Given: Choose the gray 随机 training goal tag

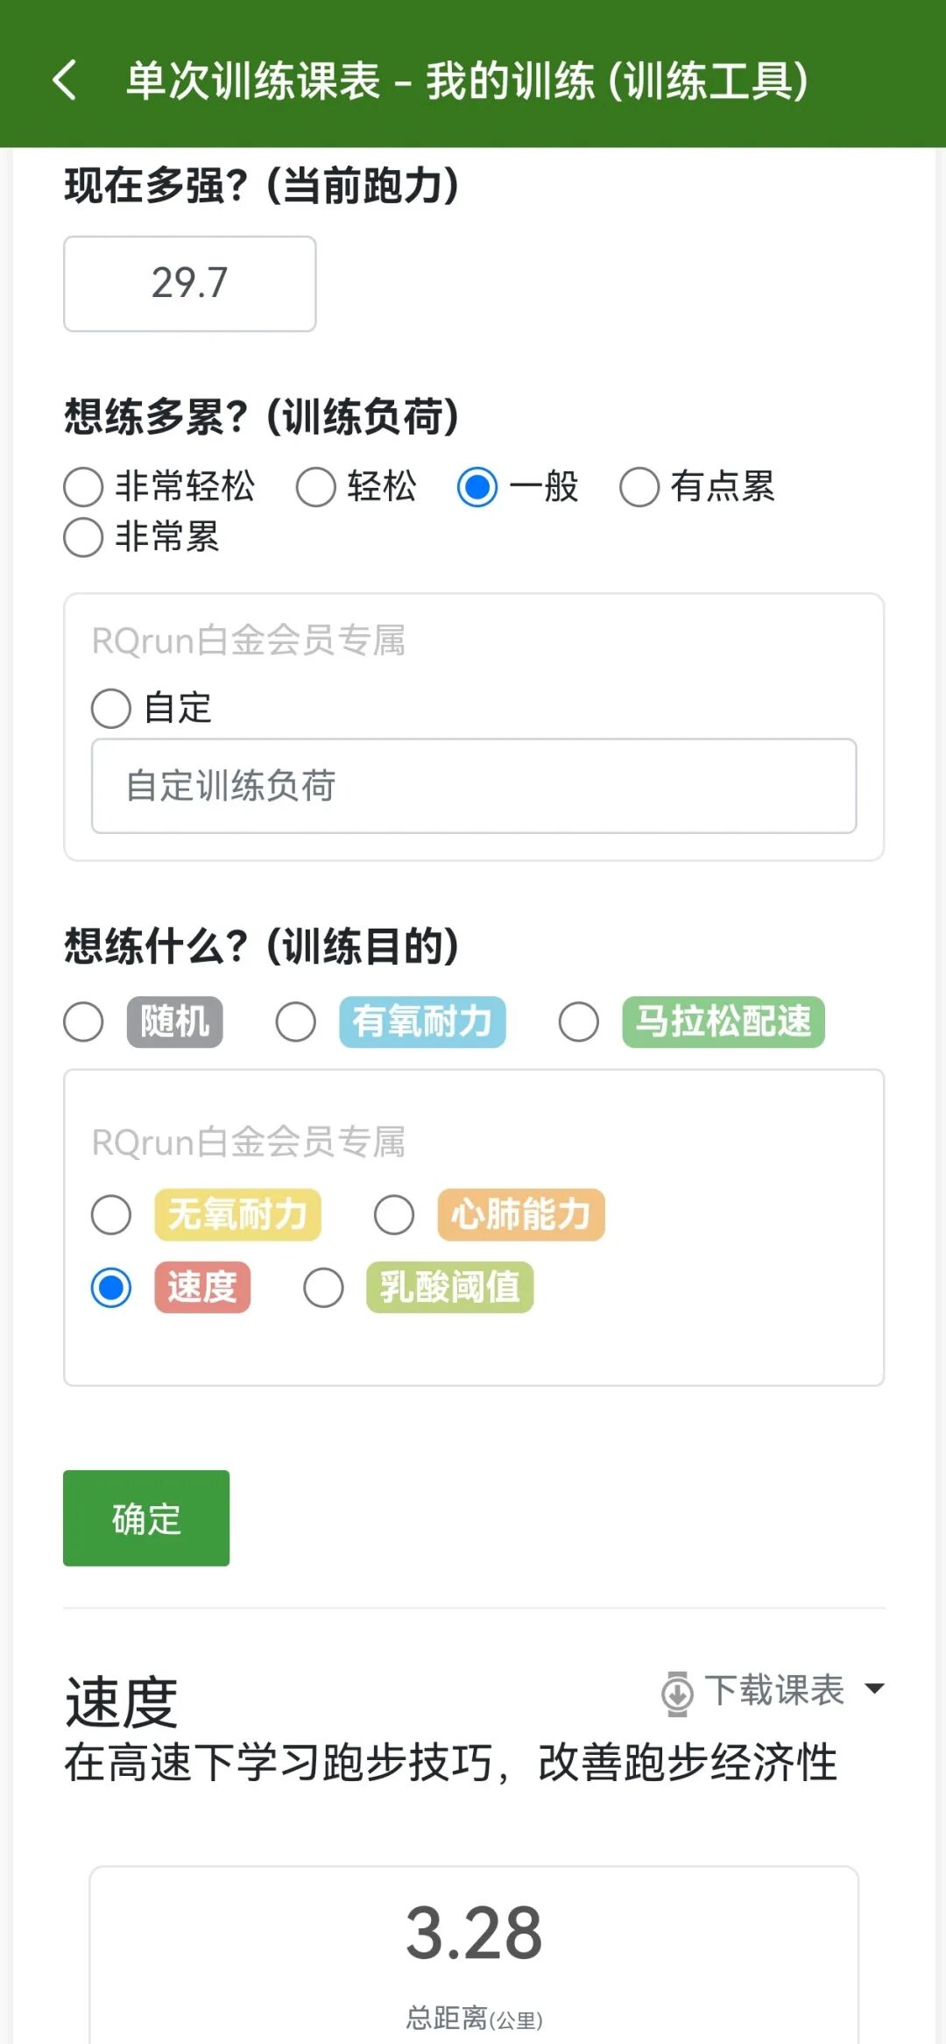Looking at the screenshot, I should 175,1022.
